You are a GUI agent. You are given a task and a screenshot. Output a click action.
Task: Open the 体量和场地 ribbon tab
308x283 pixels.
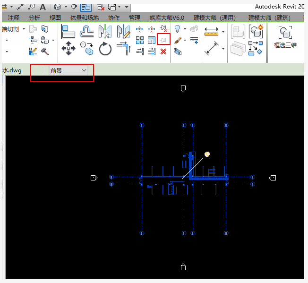[85, 17]
